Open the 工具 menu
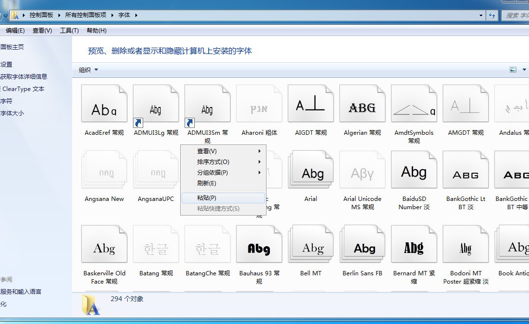This screenshot has height=324, width=529. (69, 30)
